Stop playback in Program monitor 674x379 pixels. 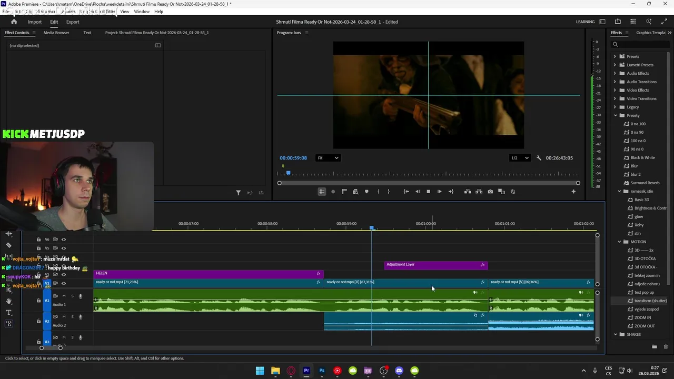[x=428, y=192]
